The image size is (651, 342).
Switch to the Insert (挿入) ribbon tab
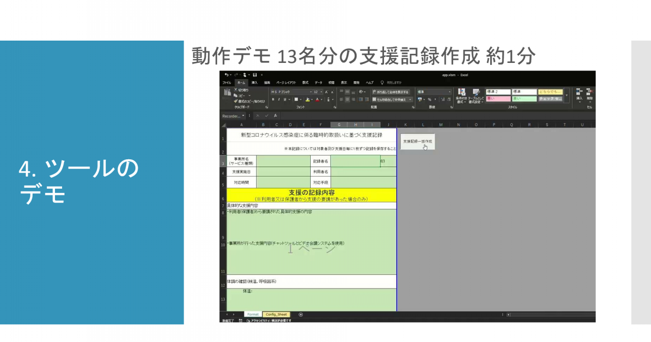[x=254, y=83]
